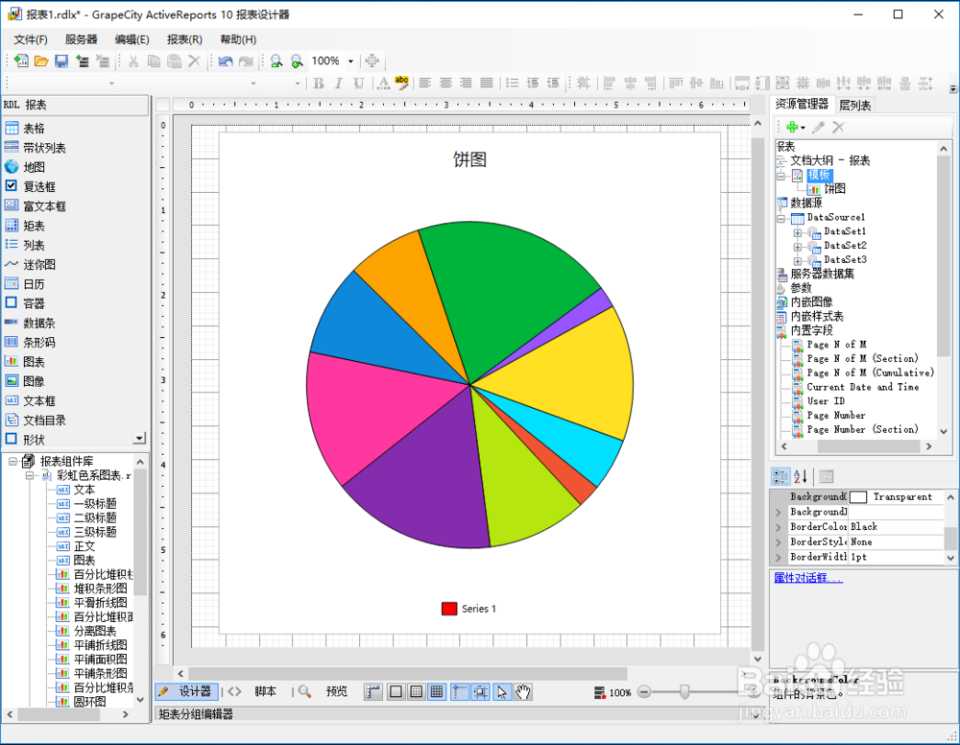Click the 饼图 chart title
Screen dimensions: 960x745
coord(469,159)
